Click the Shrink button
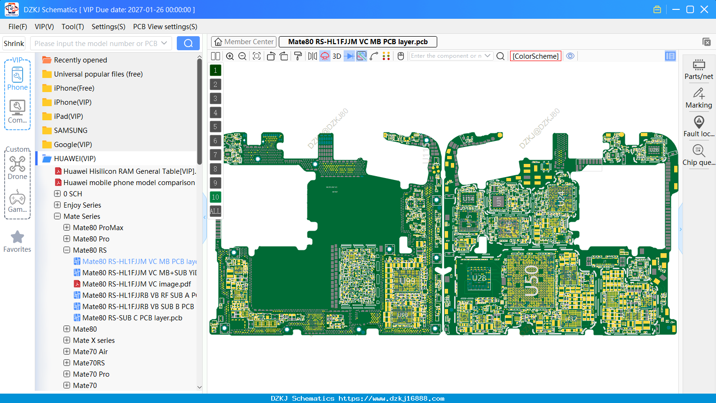 (14, 43)
